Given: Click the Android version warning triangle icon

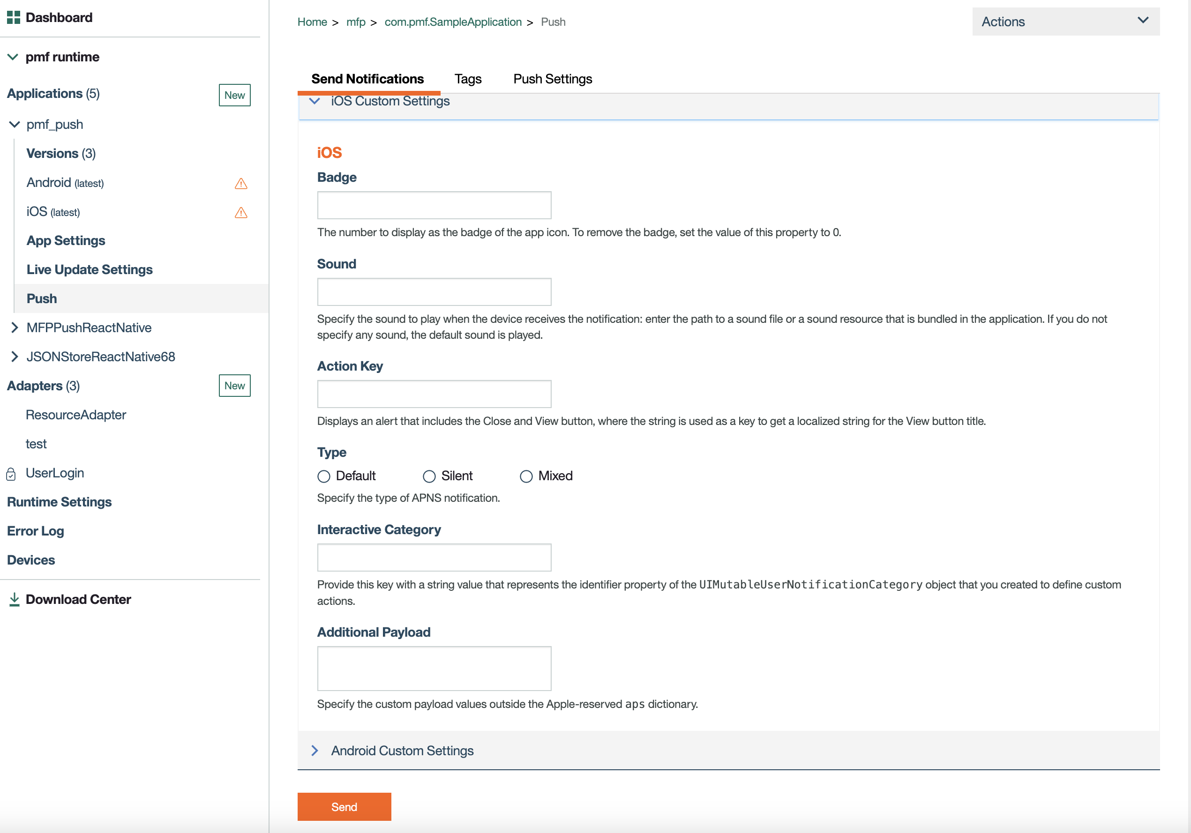Looking at the screenshot, I should coord(241,184).
